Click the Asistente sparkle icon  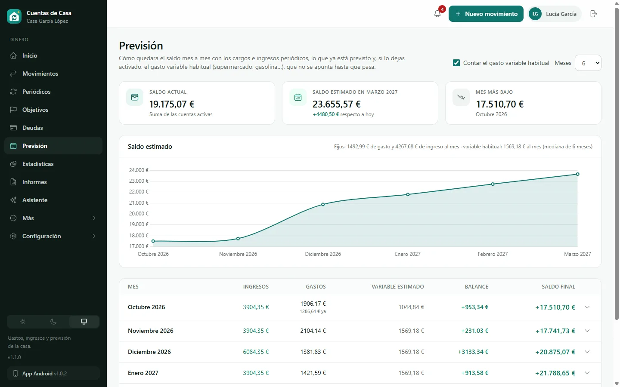point(13,200)
